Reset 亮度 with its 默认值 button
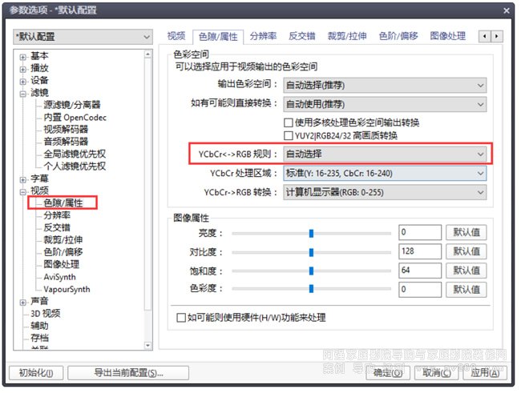Screen dimensions: 521x393 466,232
